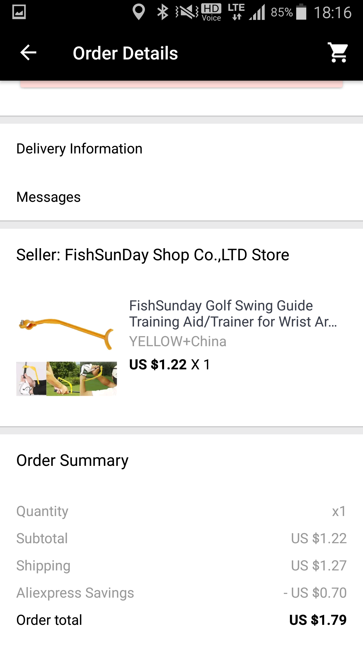363x645 pixels.
Task: Tap the battery status icon
Action: pos(301,12)
